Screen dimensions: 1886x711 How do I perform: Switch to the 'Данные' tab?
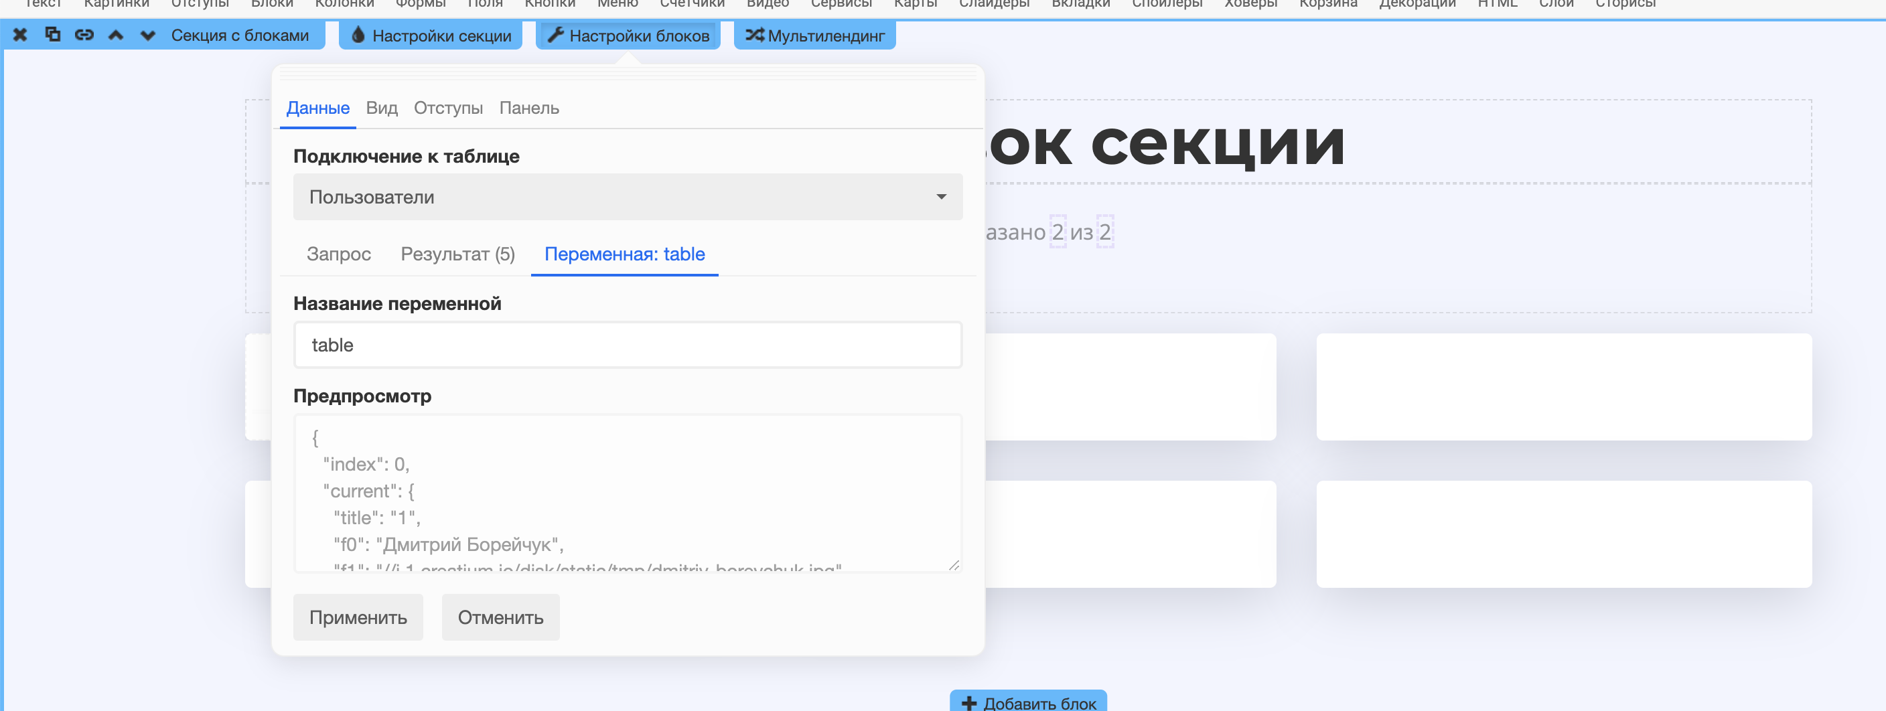point(317,108)
